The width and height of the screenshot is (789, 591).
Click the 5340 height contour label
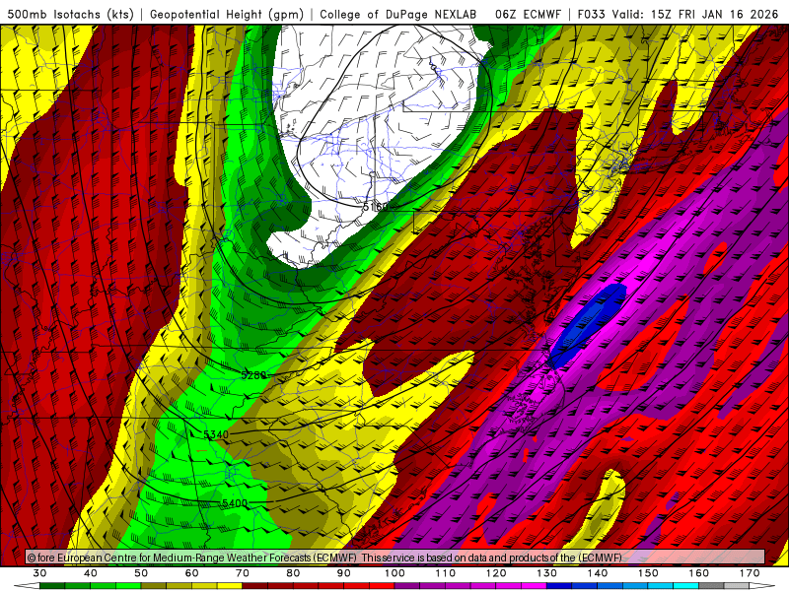pyautogui.click(x=216, y=434)
